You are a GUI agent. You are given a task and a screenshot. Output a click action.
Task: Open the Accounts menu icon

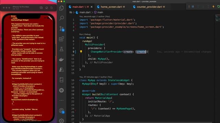click(x=62, y=111)
